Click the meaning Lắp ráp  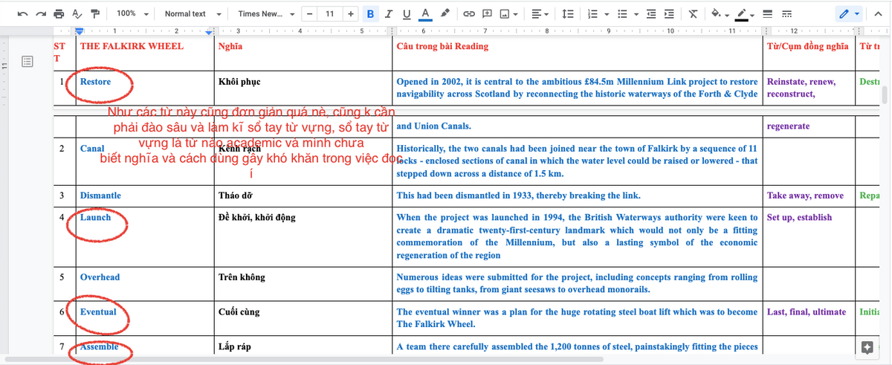(x=236, y=346)
